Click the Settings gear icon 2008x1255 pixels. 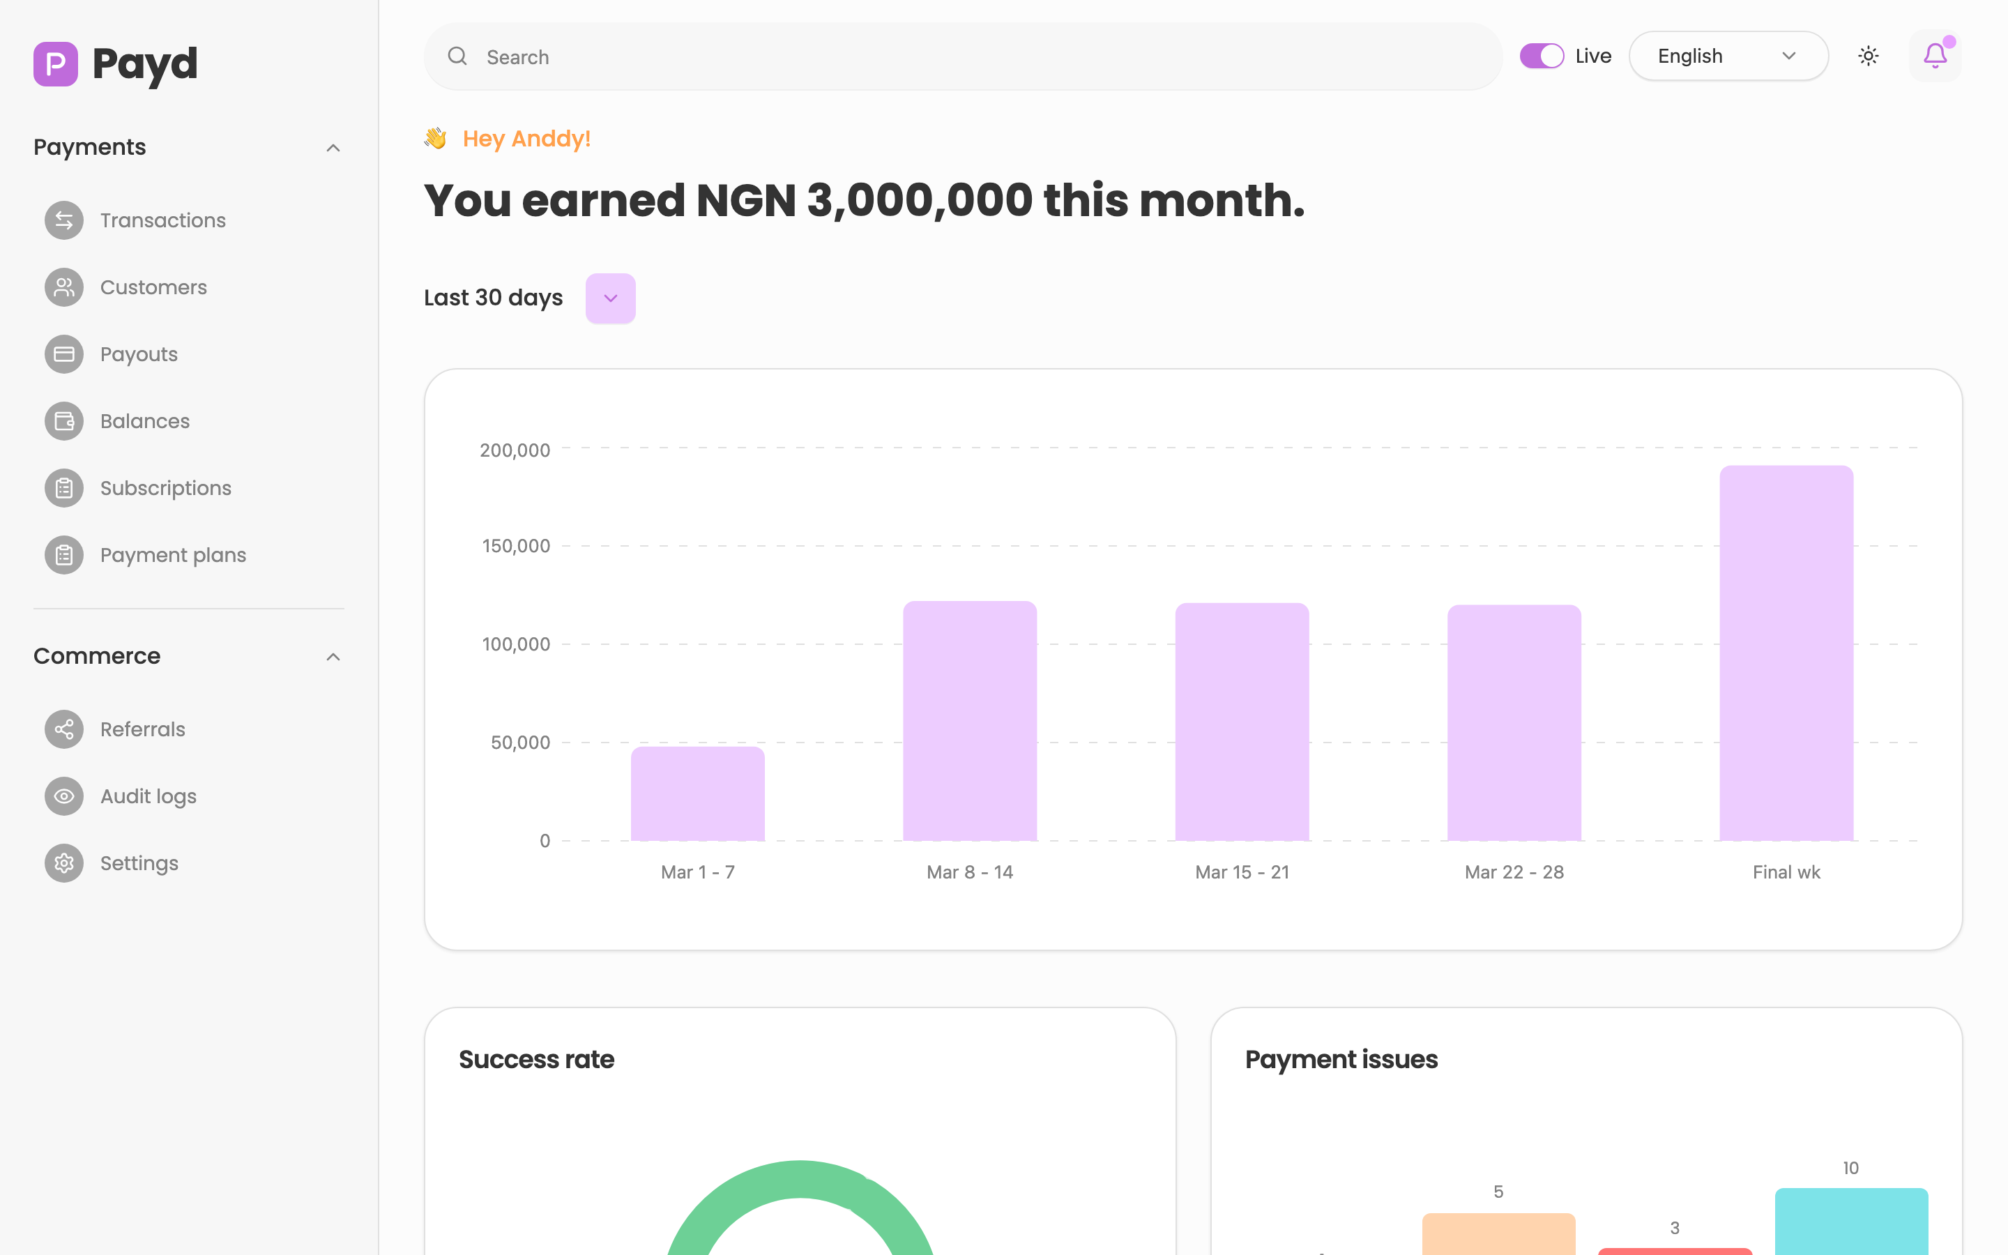[64, 863]
